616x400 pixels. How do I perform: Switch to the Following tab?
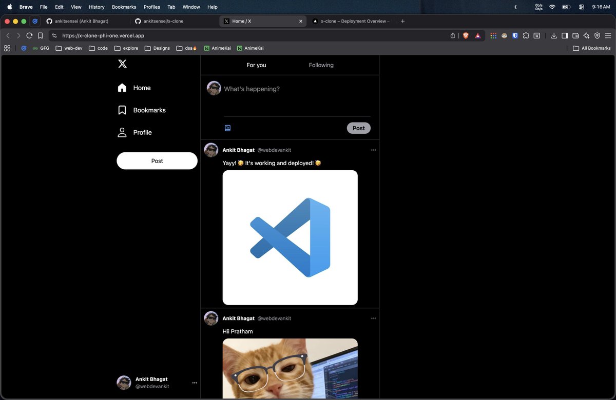pos(321,65)
